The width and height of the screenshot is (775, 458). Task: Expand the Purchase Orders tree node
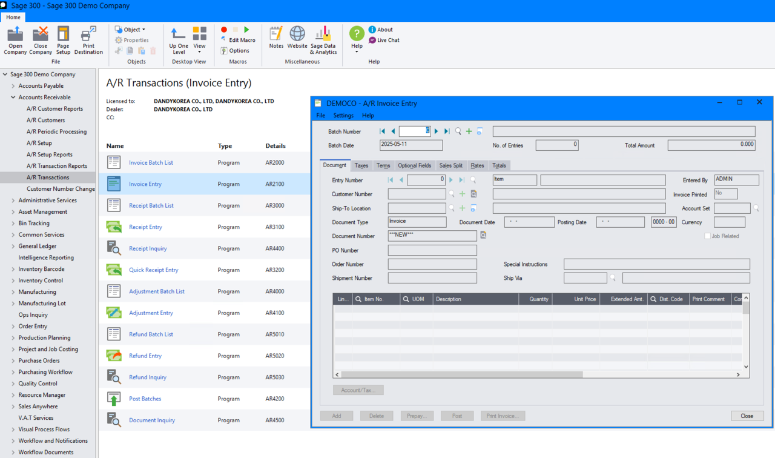pos(13,361)
